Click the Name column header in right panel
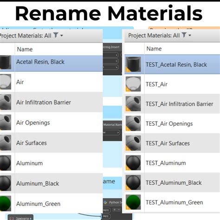Image resolution: width=220 pixels, height=220 pixels. 154,49
